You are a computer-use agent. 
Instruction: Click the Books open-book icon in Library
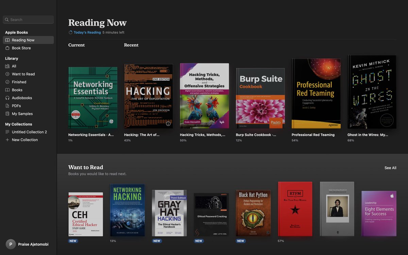point(7,90)
